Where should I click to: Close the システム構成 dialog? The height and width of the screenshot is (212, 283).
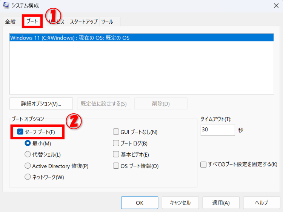(x=276, y=6)
